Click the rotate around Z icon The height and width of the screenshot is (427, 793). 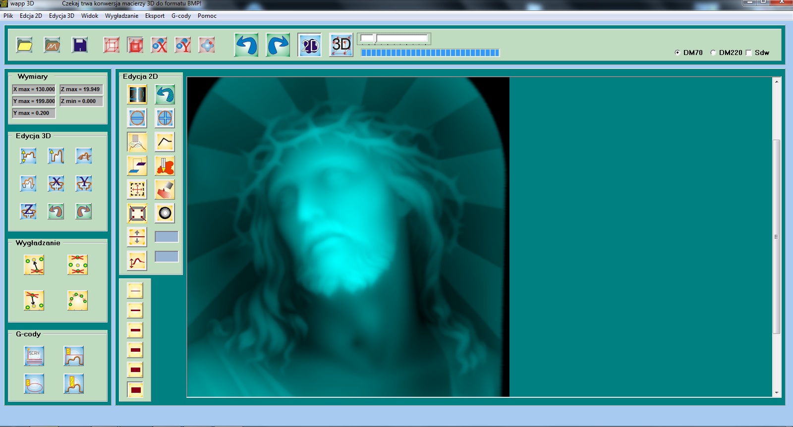28,212
